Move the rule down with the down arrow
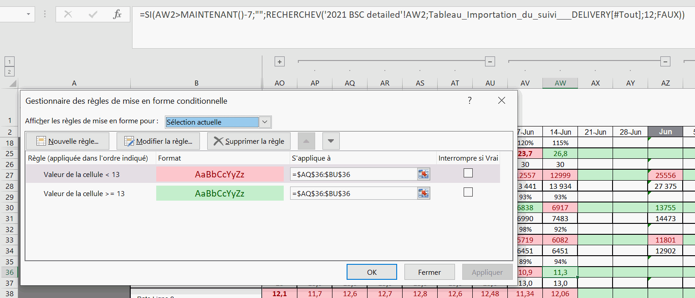The width and height of the screenshot is (695, 298). coord(331,141)
